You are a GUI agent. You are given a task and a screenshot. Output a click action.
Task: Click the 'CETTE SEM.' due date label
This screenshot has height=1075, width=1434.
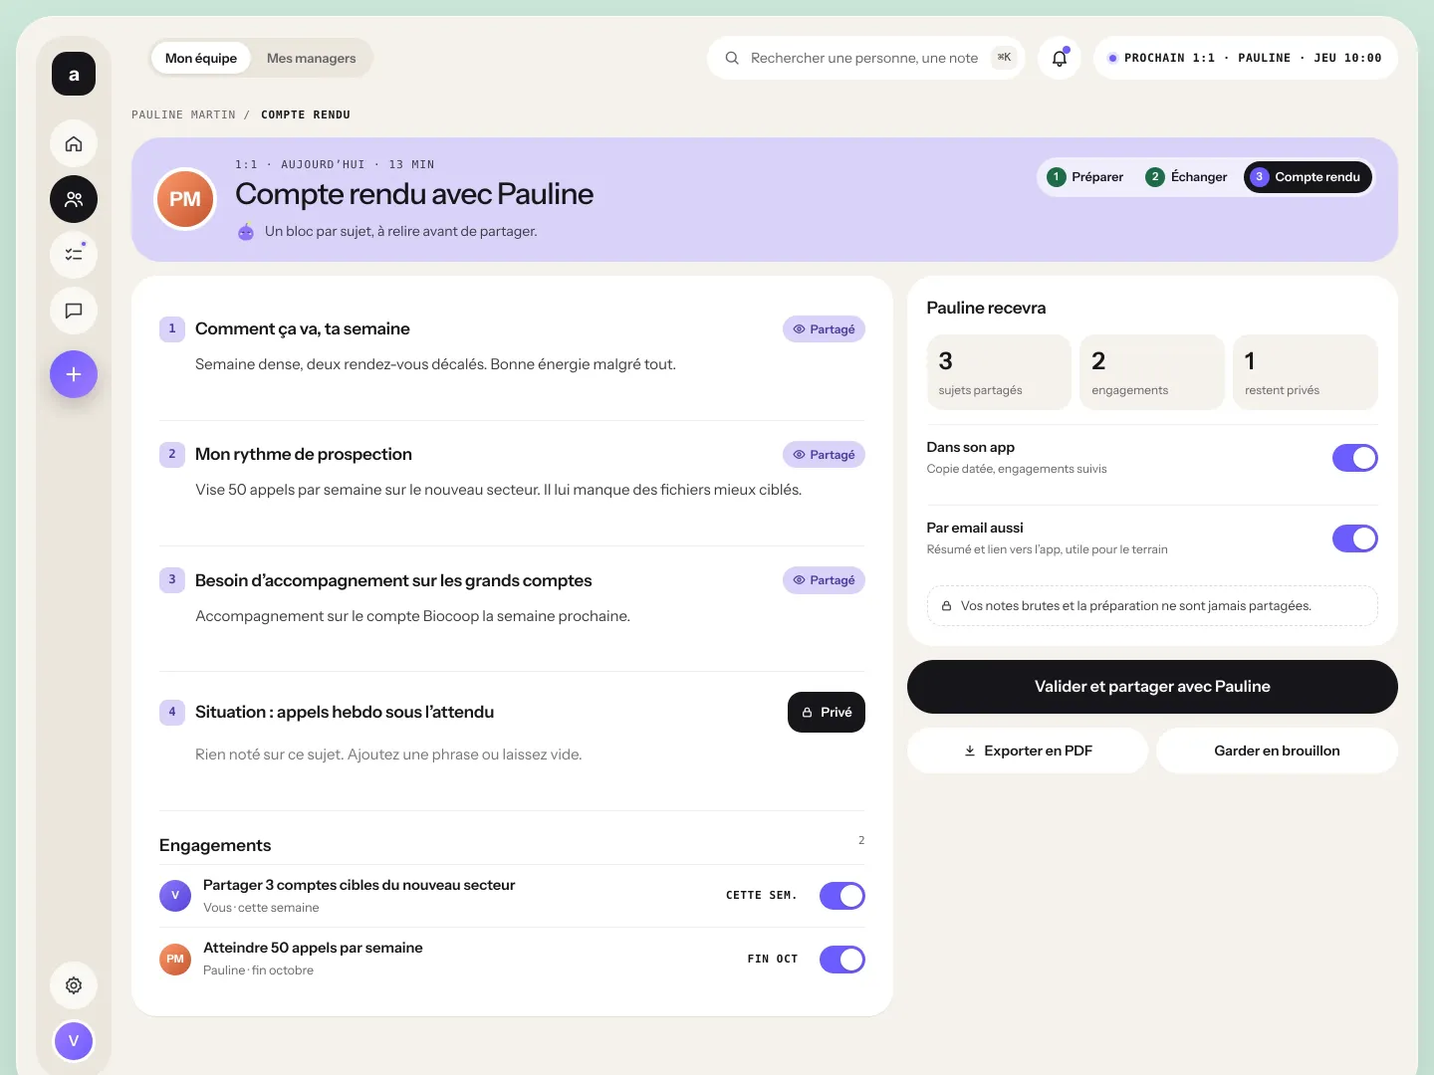[762, 896]
